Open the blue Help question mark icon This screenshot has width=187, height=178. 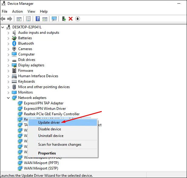(x=38, y=19)
